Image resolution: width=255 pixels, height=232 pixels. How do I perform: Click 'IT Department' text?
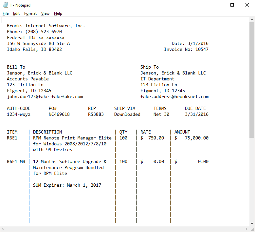157,79
